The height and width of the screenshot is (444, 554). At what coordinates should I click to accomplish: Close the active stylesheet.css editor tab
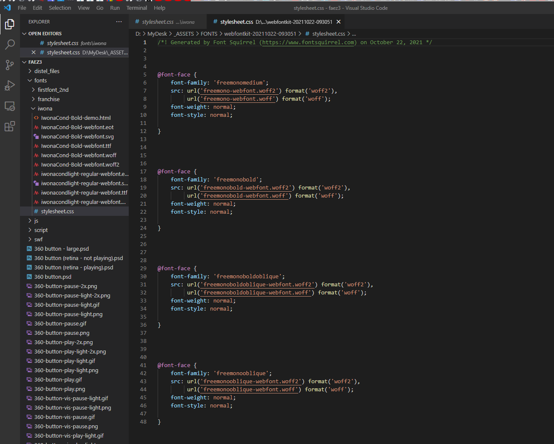point(339,22)
